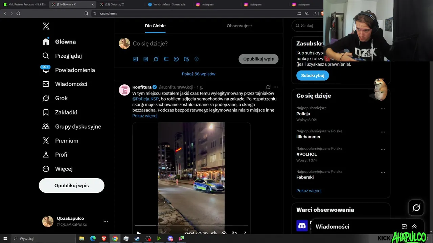Screen dimensions: 433x243
Task: Open Windows Start menu
Action: point(5,239)
